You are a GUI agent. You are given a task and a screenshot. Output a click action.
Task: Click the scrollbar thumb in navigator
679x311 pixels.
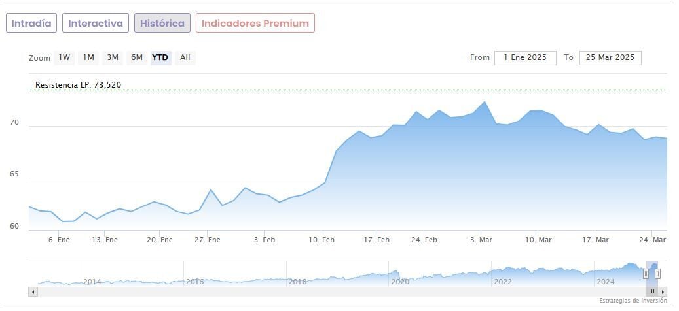(x=651, y=291)
